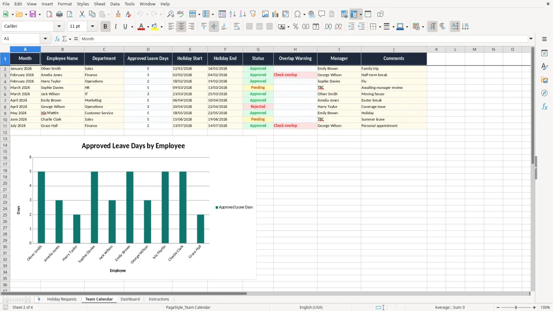Open the sidebar Navigator compass icon
The height and width of the screenshot is (311, 553).
tap(544, 93)
